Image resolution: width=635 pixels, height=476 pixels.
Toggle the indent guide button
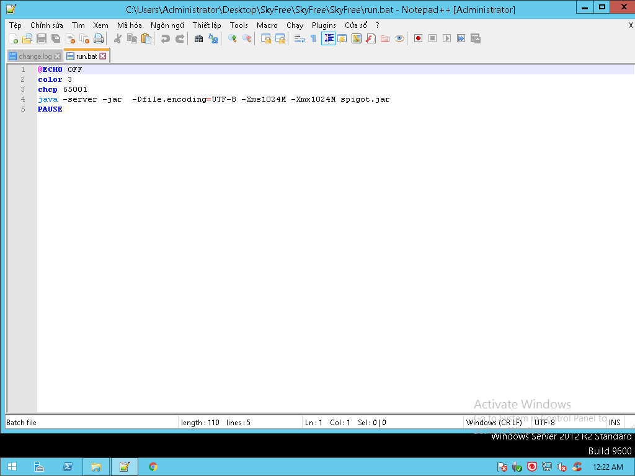328,38
